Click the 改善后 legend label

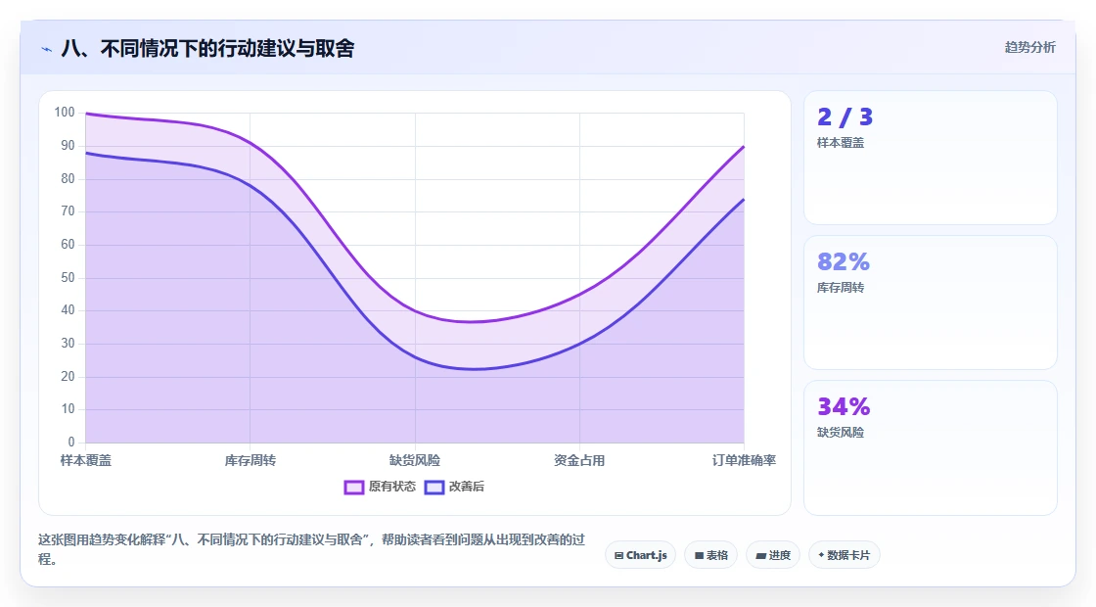(x=466, y=486)
